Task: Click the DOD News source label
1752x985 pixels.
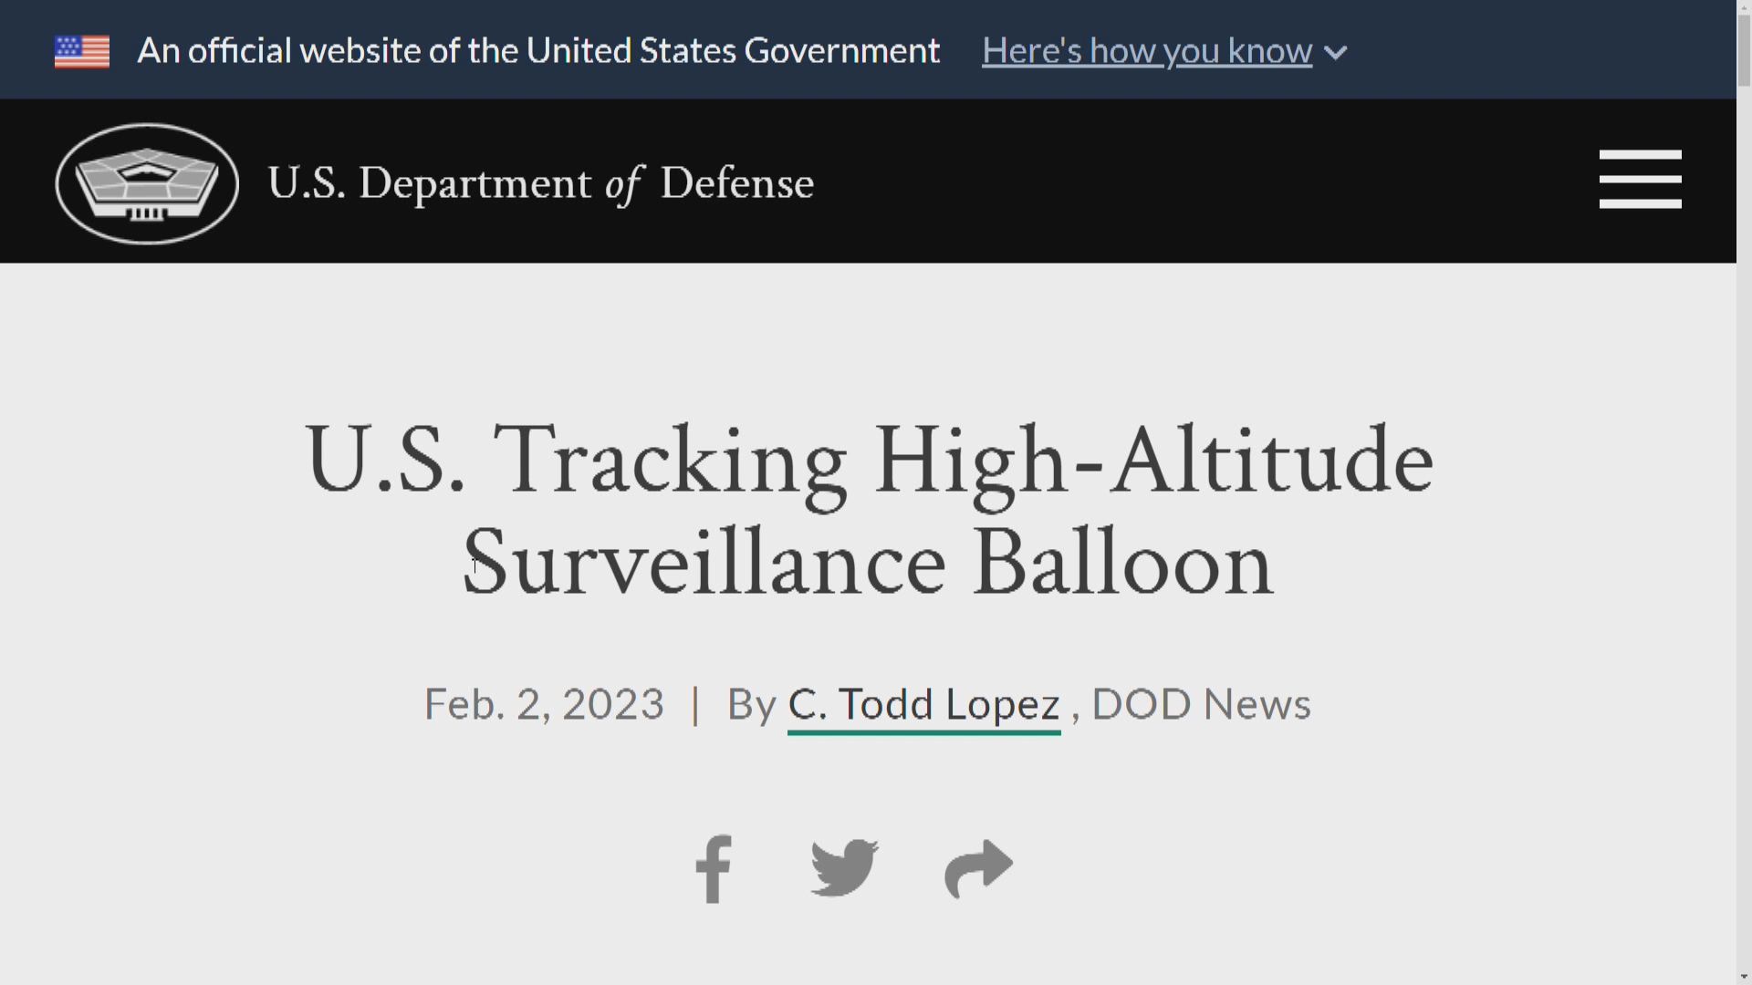Action: (1201, 704)
